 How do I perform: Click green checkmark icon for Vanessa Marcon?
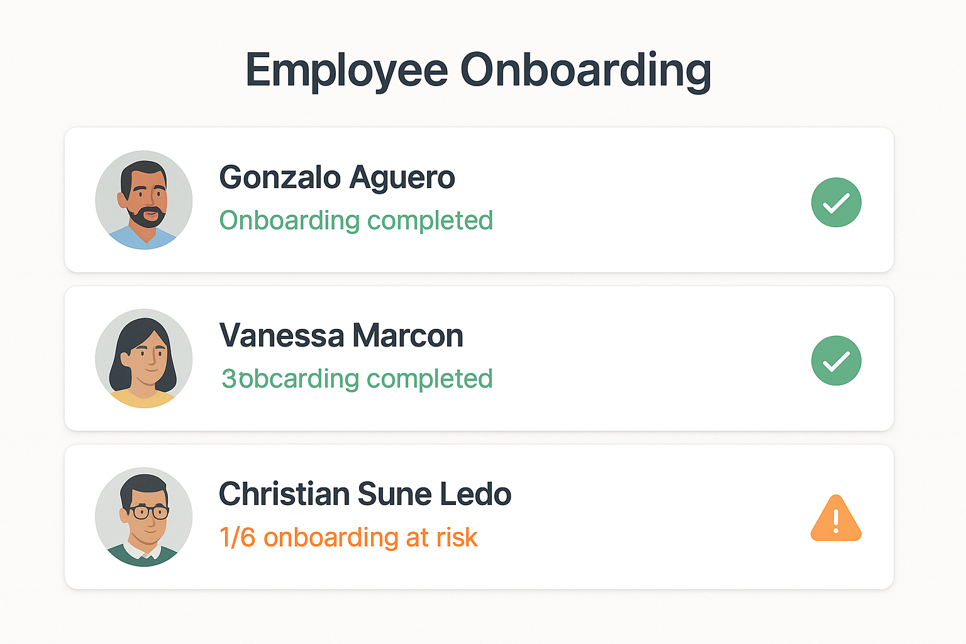(x=836, y=361)
